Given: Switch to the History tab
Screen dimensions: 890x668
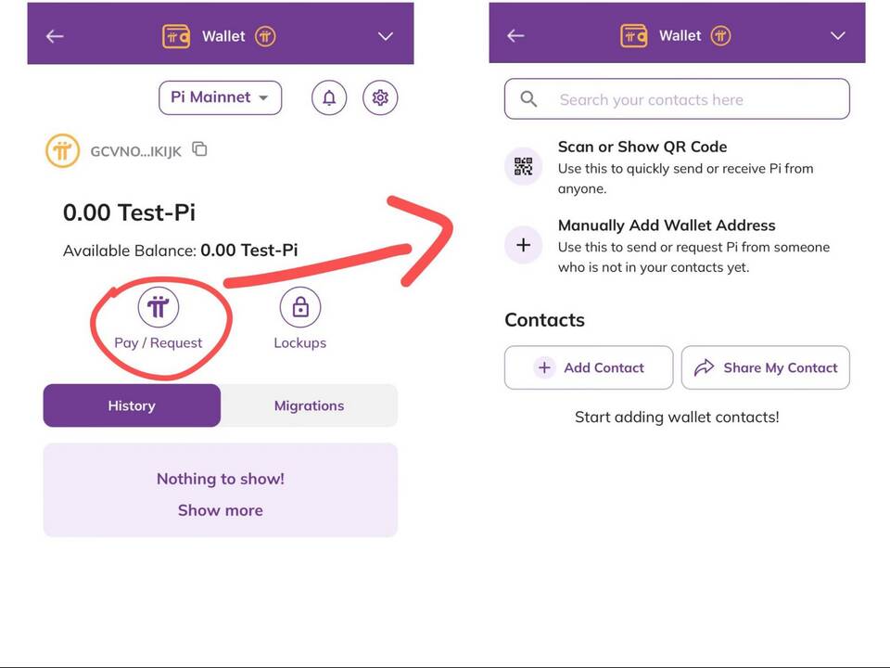Looking at the screenshot, I should 132,405.
